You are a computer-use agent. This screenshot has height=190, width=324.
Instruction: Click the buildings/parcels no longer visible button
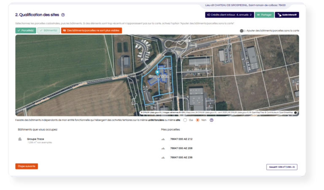(91, 31)
